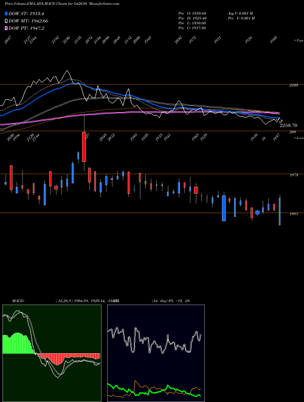The width and height of the screenshot is (304, 402).
Task: Click the 1975 price level label
Action: pos(294,175)
